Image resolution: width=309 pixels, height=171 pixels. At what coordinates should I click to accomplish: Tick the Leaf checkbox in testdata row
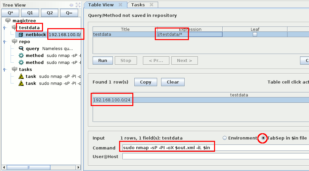(x=255, y=34)
